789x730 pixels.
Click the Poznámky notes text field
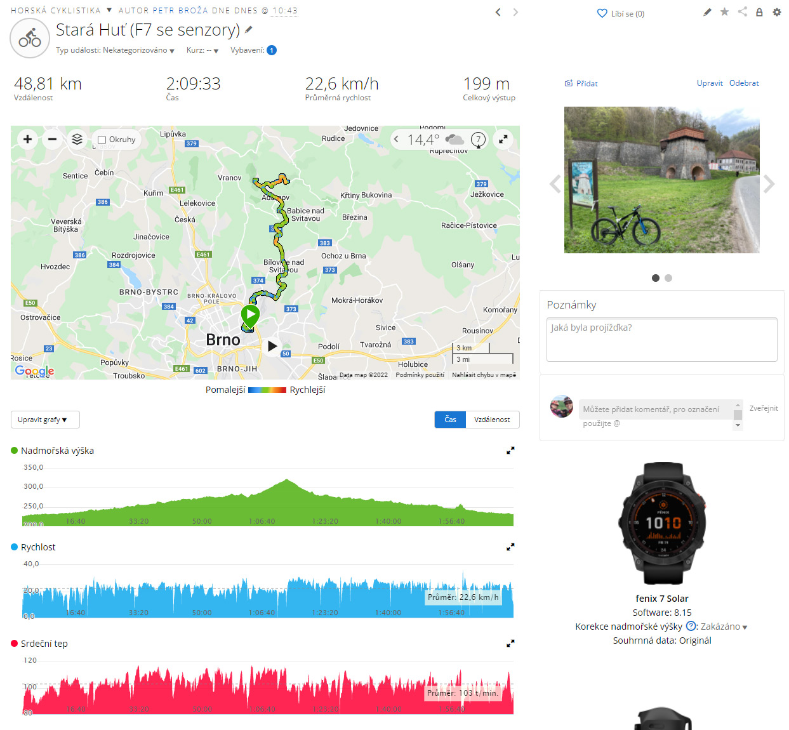(x=662, y=340)
